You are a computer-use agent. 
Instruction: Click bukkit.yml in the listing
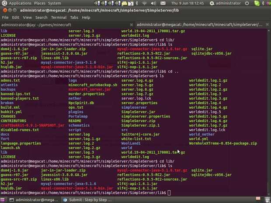click(x=11, y=112)
